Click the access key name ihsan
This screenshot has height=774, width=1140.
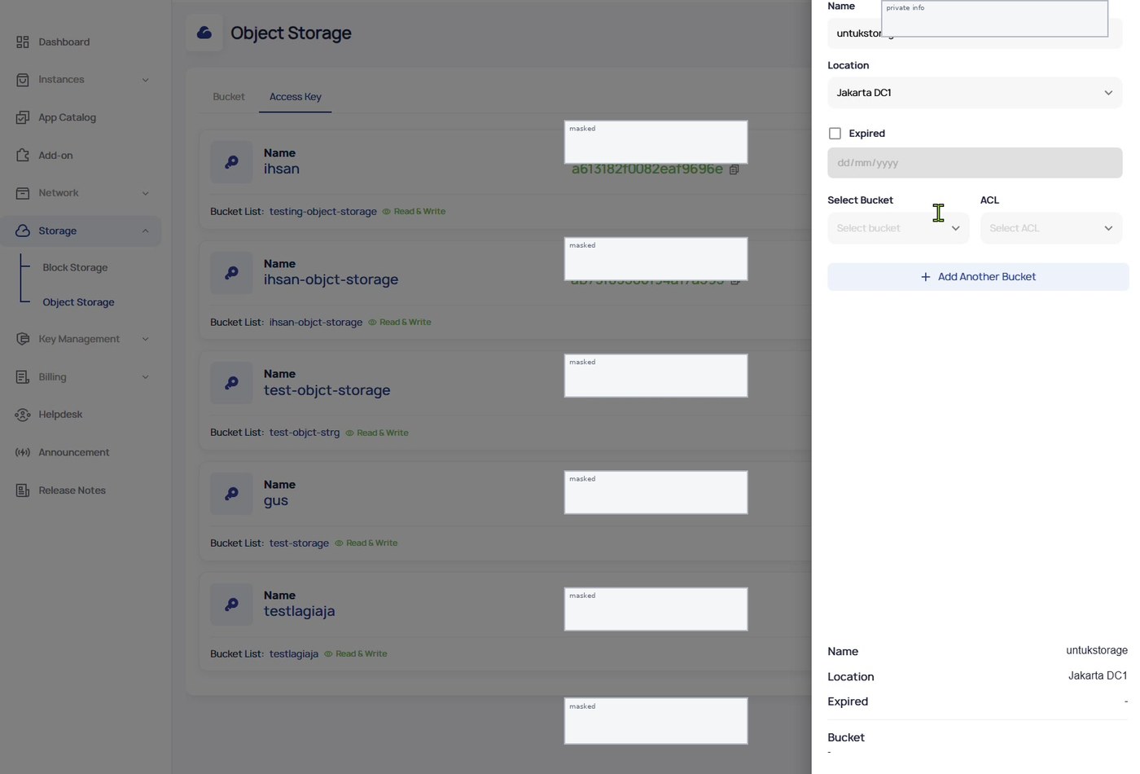pos(282,169)
